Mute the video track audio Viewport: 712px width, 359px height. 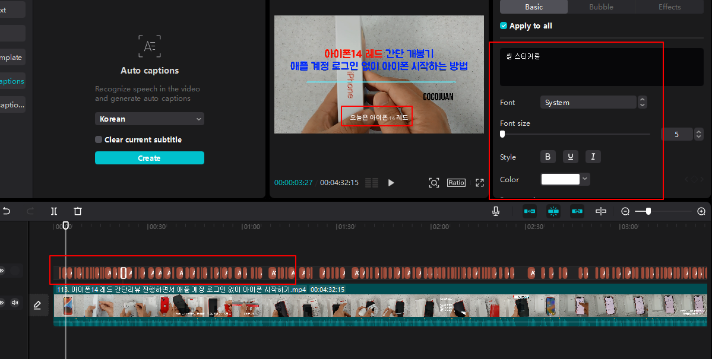(15, 303)
